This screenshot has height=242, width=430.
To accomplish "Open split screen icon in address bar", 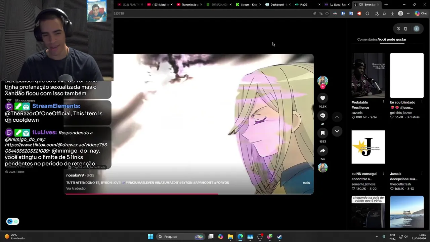I will [x=314, y=13].
